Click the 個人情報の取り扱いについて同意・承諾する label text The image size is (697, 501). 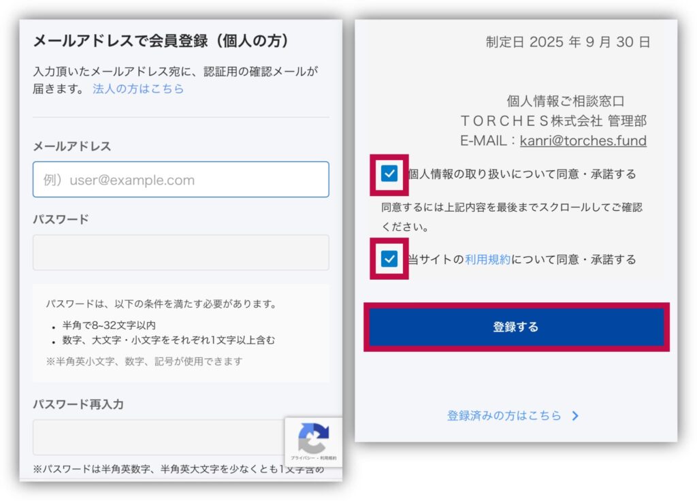pos(522,174)
